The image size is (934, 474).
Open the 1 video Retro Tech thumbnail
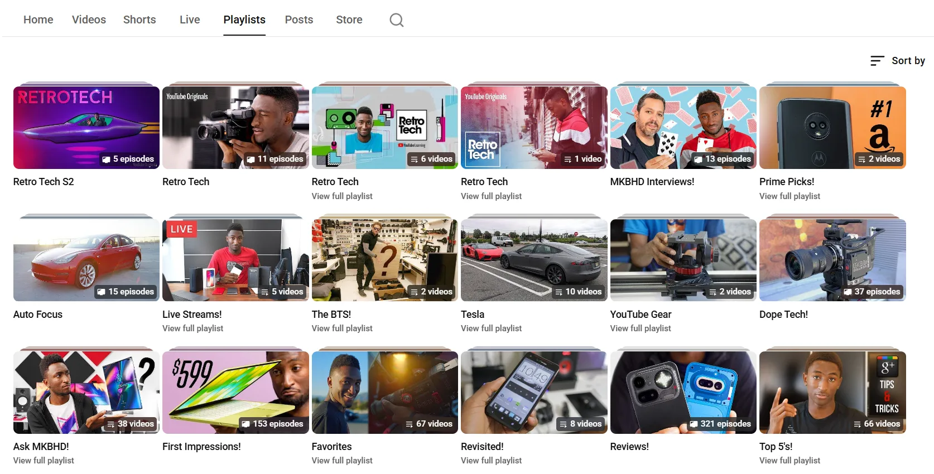(x=534, y=128)
